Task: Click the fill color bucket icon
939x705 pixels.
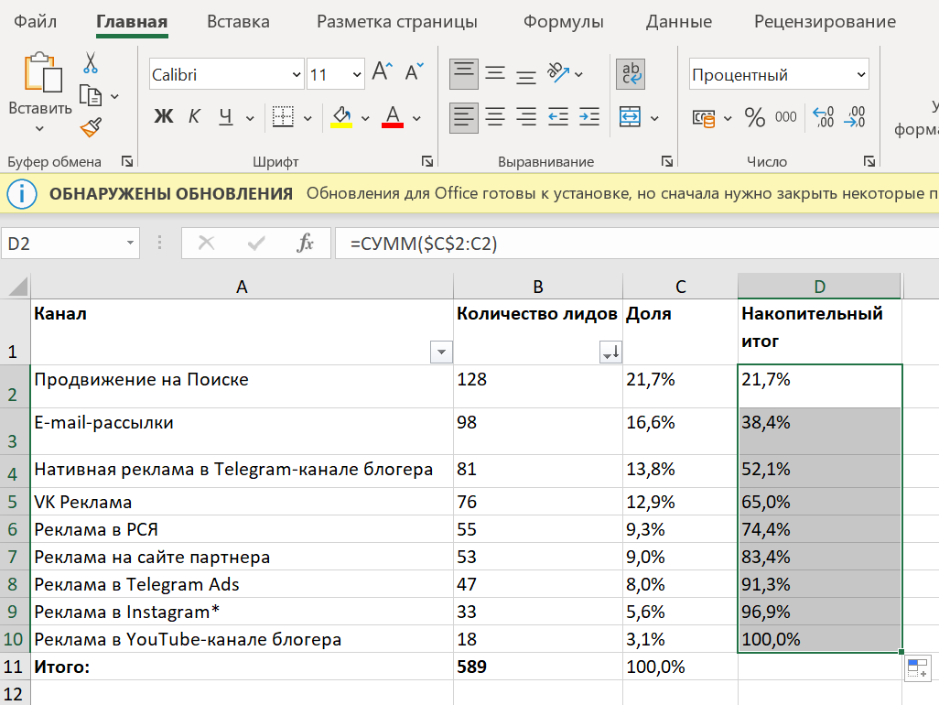Action: coord(342,117)
